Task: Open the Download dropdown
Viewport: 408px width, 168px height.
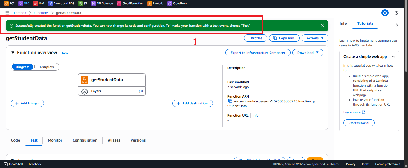Action: tap(308, 53)
